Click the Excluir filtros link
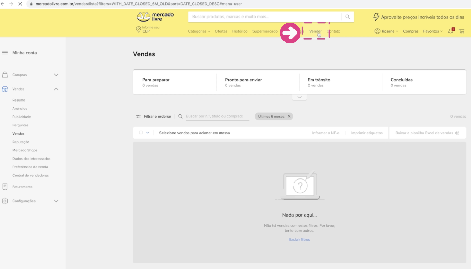Image resolution: width=471 pixels, height=269 pixels. tap(299, 239)
